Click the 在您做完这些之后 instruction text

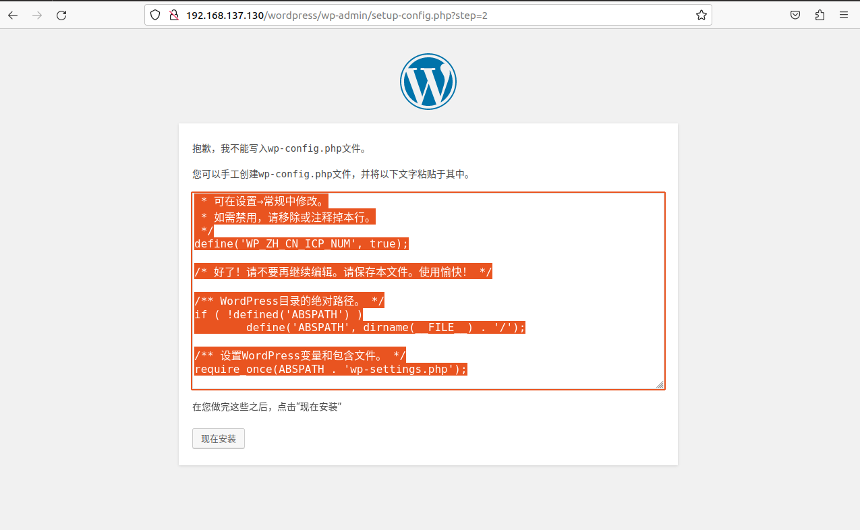coord(267,407)
